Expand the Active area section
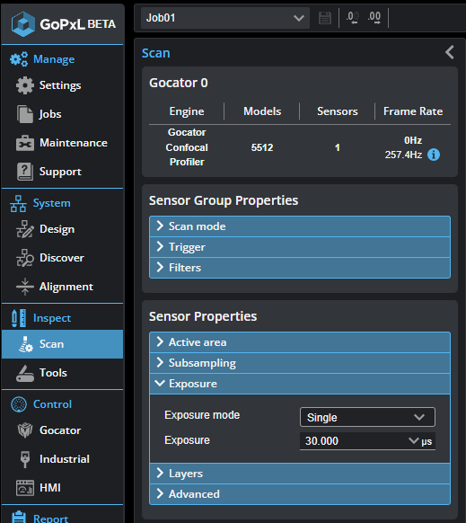The image size is (466, 523). tap(300, 342)
